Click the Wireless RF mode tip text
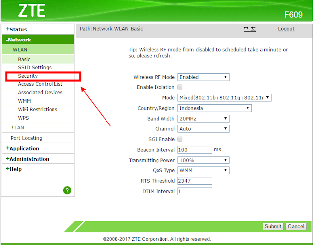The width and height of the screenshot is (317, 245). 208,53
